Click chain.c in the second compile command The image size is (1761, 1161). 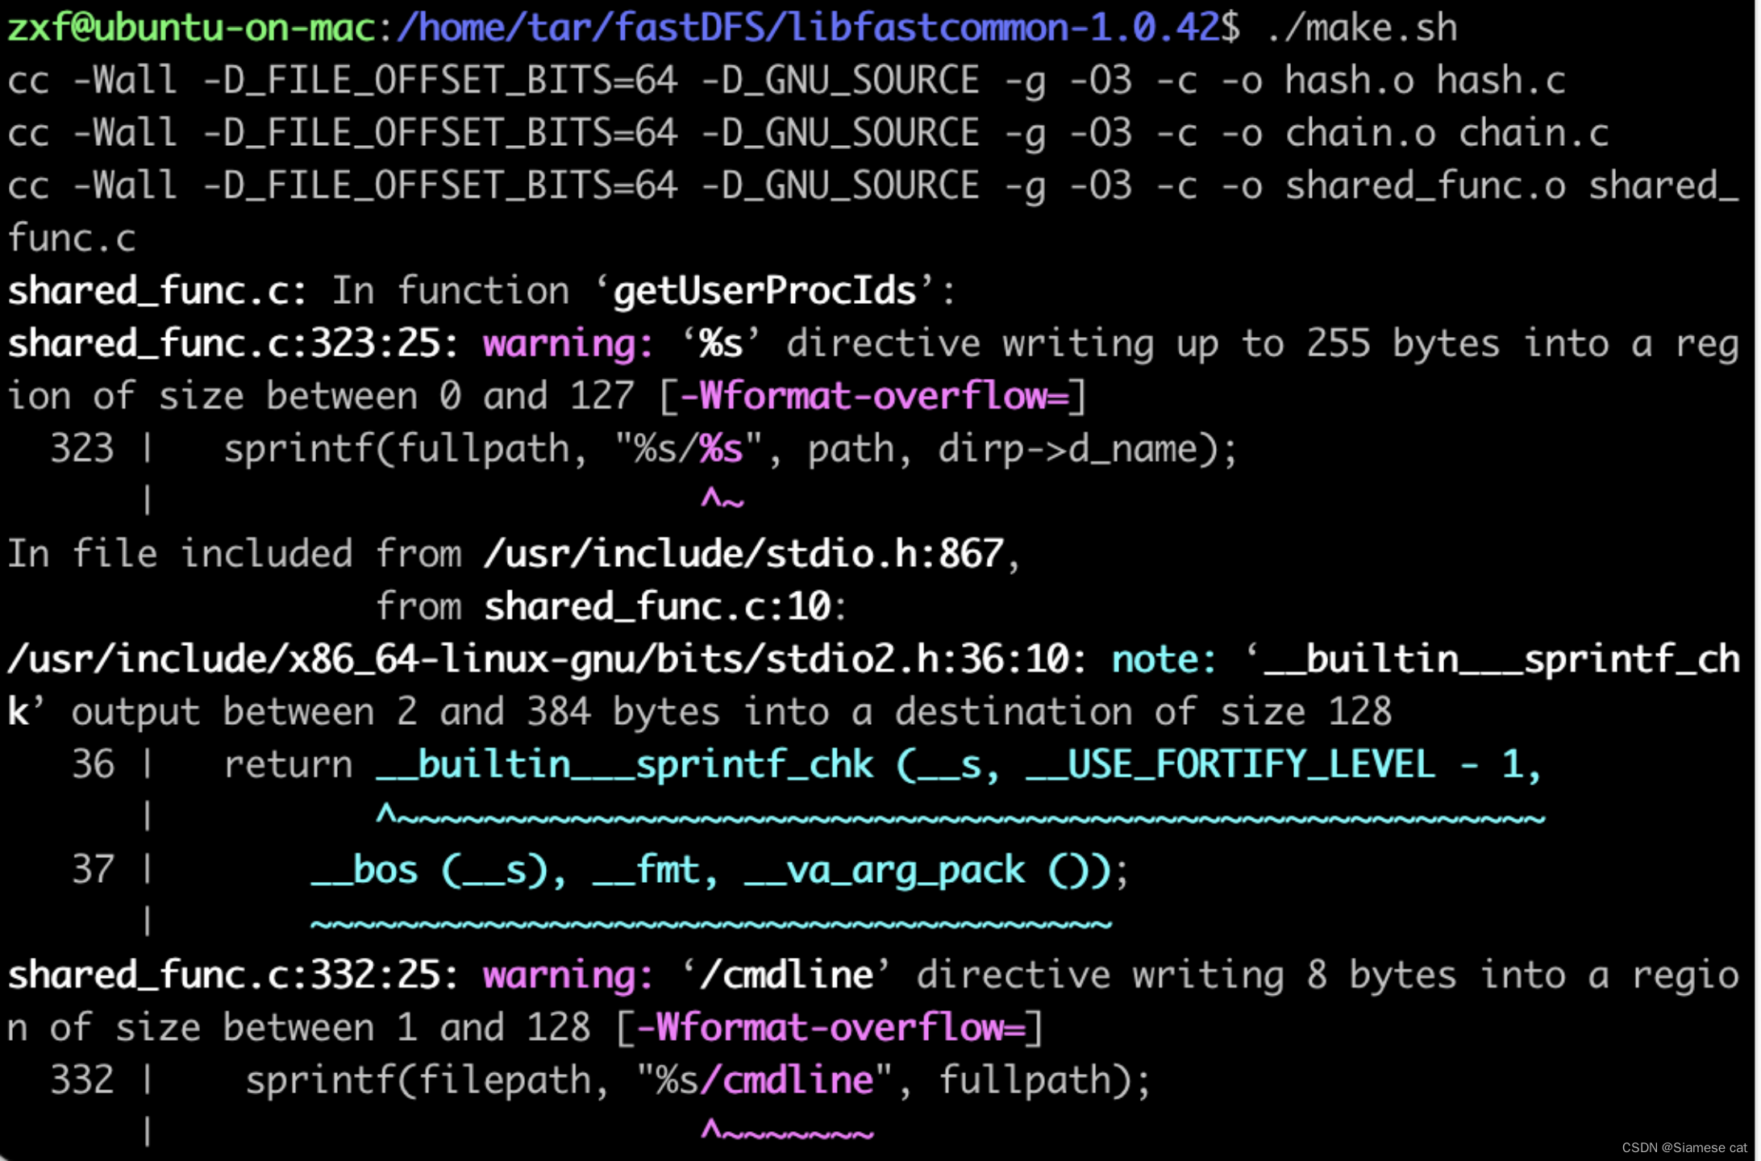tap(1533, 133)
